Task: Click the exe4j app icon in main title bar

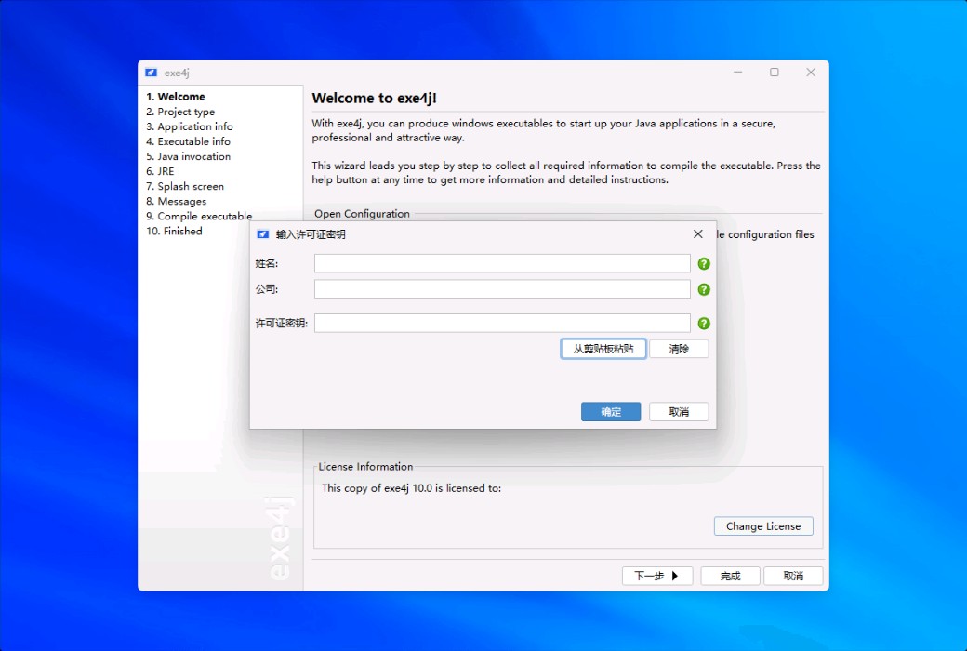Action: coord(151,73)
